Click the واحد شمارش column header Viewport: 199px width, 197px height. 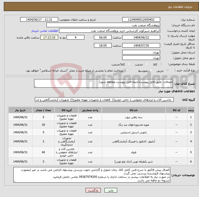[90, 110]
